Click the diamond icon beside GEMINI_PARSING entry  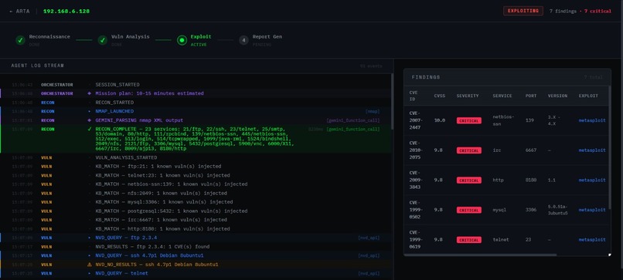tap(89, 120)
